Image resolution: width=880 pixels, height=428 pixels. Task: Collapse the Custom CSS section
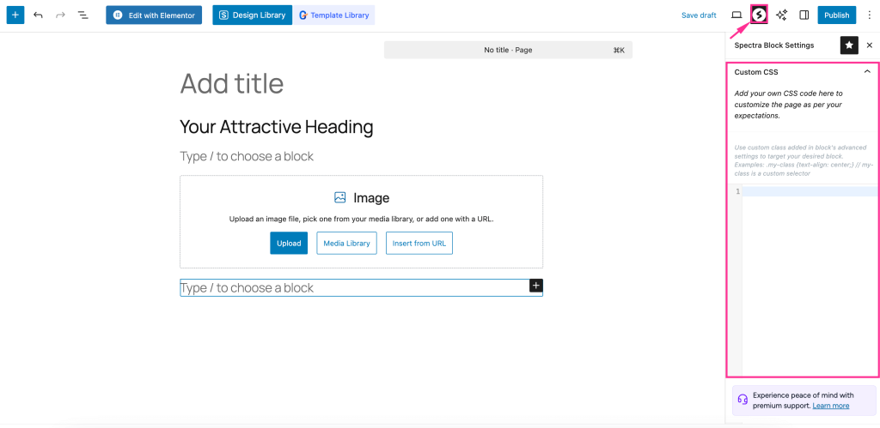[x=867, y=72]
